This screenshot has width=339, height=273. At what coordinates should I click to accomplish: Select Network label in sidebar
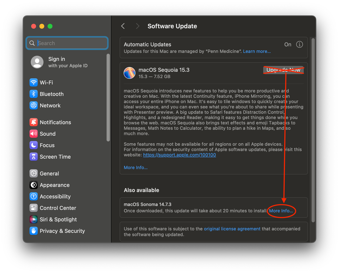tap(50, 105)
